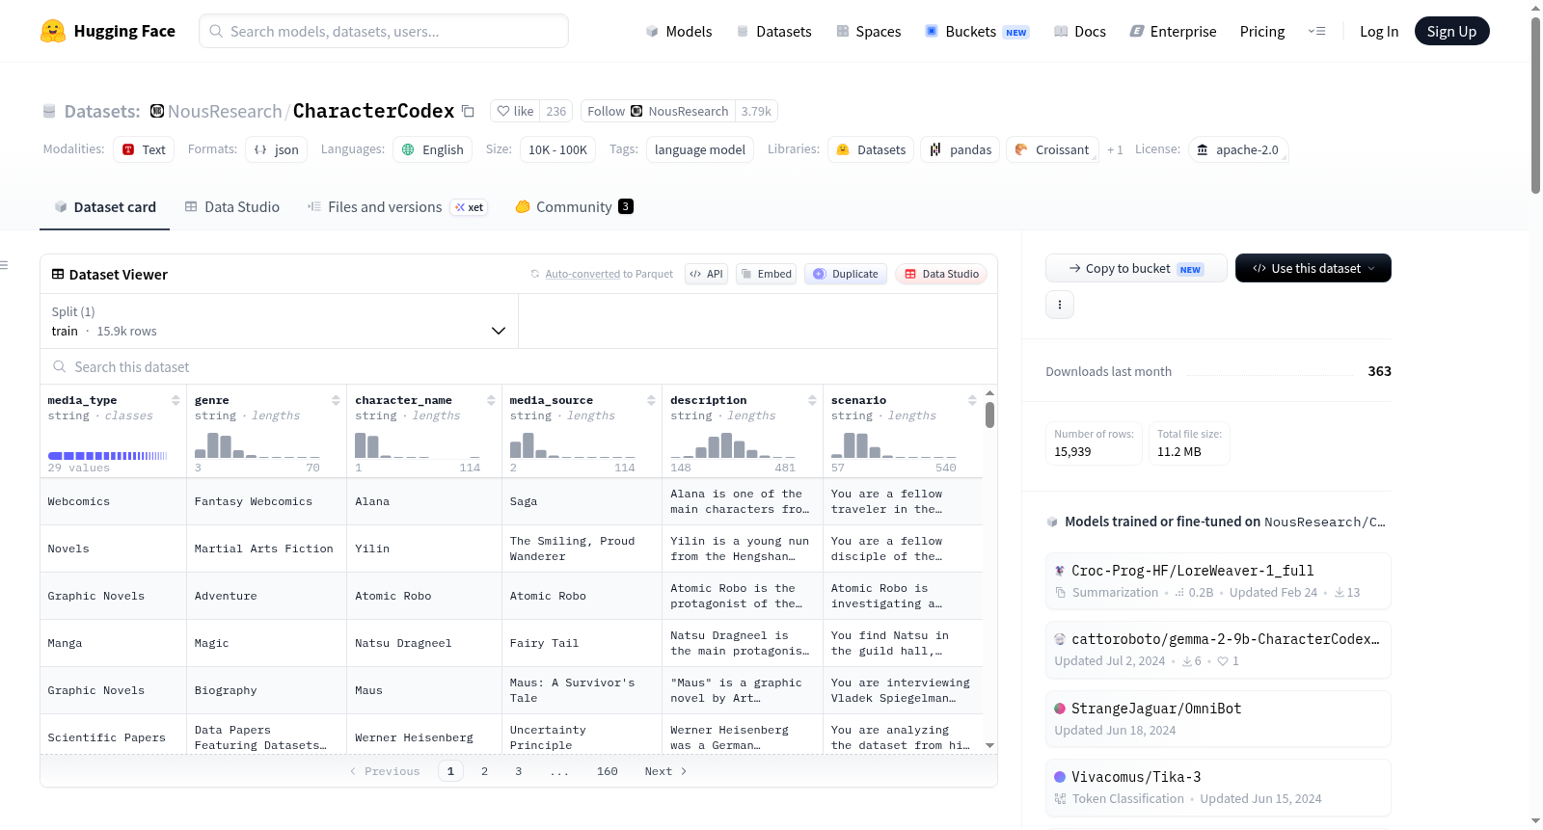Click the media_type classes distribution bar
The height and width of the screenshot is (830, 1543).
[108, 455]
